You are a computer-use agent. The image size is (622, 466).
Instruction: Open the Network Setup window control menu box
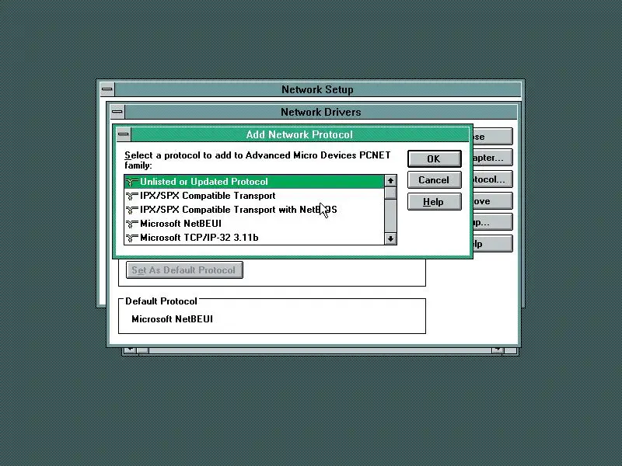pyautogui.click(x=107, y=89)
